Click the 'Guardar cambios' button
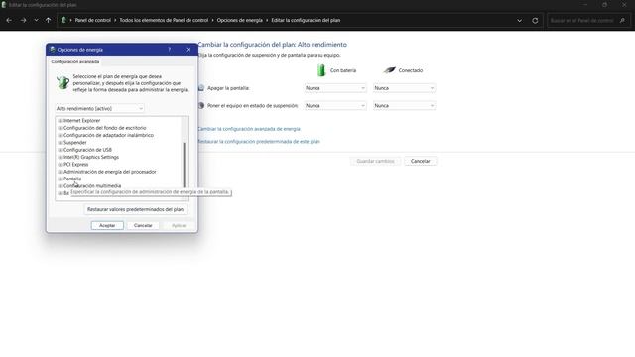The width and height of the screenshot is (635, 357). click(x=375, y=161)
